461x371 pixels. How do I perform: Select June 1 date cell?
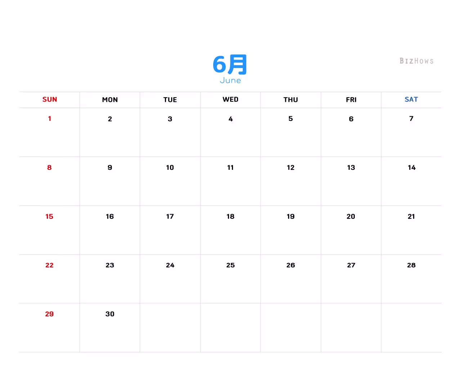(50, 119)
